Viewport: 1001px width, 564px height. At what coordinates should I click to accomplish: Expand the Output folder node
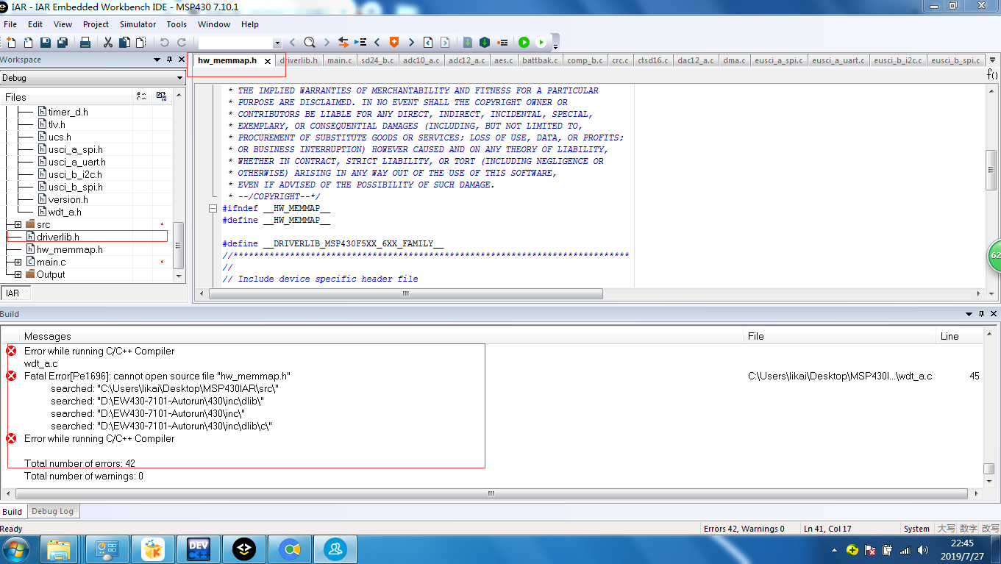tap(18, 274)
